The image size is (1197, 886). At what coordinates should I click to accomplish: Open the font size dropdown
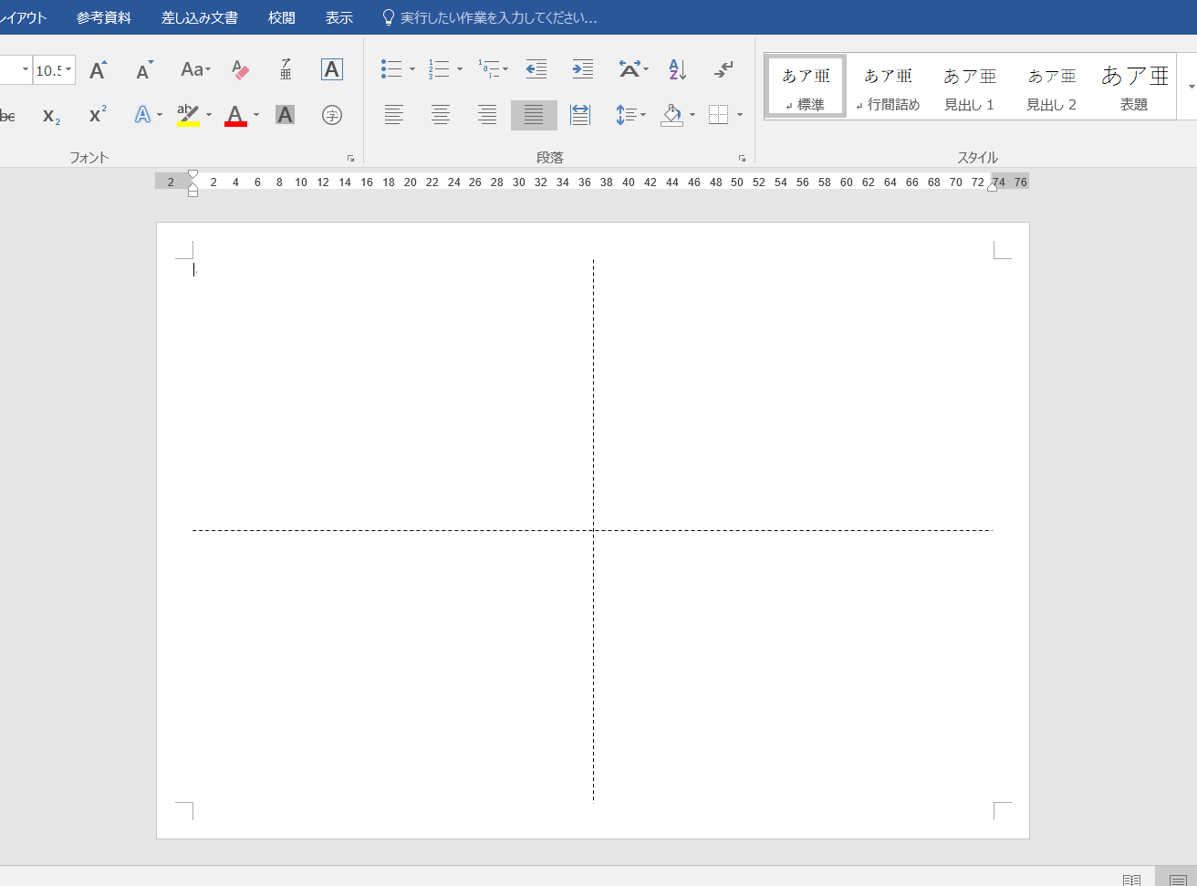tap(68, 70)
